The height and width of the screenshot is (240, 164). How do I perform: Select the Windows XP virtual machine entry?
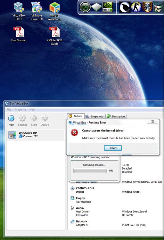click(36, 135)
